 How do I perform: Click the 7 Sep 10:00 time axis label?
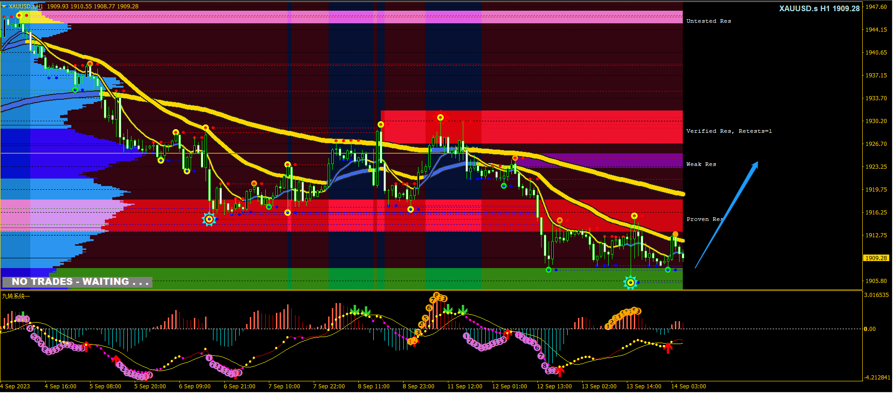[x=284, y=386]
